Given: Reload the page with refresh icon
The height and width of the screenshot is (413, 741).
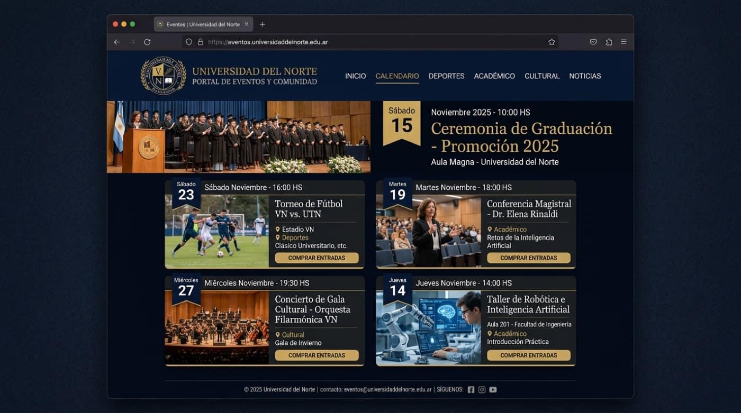Looking at the screenshot, I should click(147, 42).
